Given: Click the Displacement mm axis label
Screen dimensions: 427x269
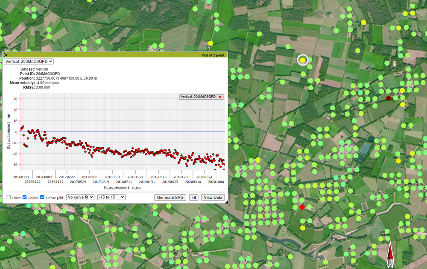Looking at the screenshot, I should (8, 132).
